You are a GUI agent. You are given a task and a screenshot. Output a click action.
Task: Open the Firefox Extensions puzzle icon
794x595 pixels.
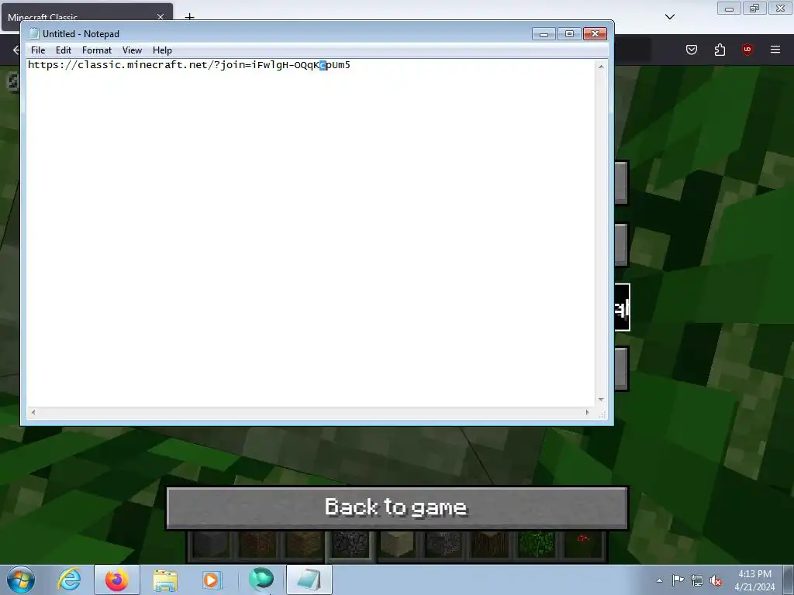coord(720,50)
